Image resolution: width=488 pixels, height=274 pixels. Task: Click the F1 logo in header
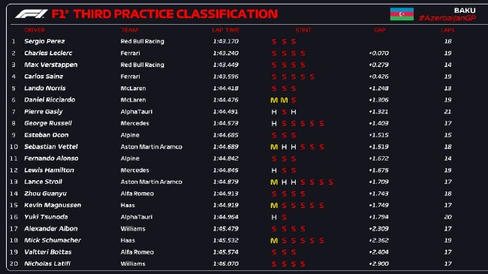coord(31,14)
